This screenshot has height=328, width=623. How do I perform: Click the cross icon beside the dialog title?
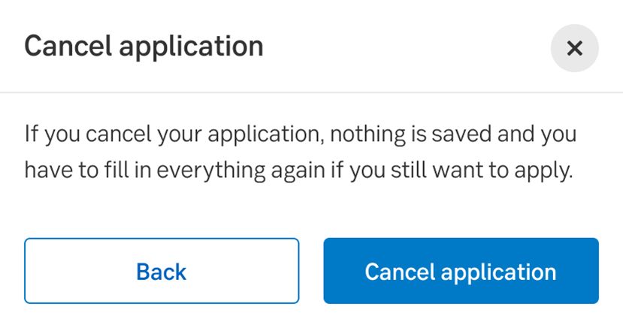(574, 48)
